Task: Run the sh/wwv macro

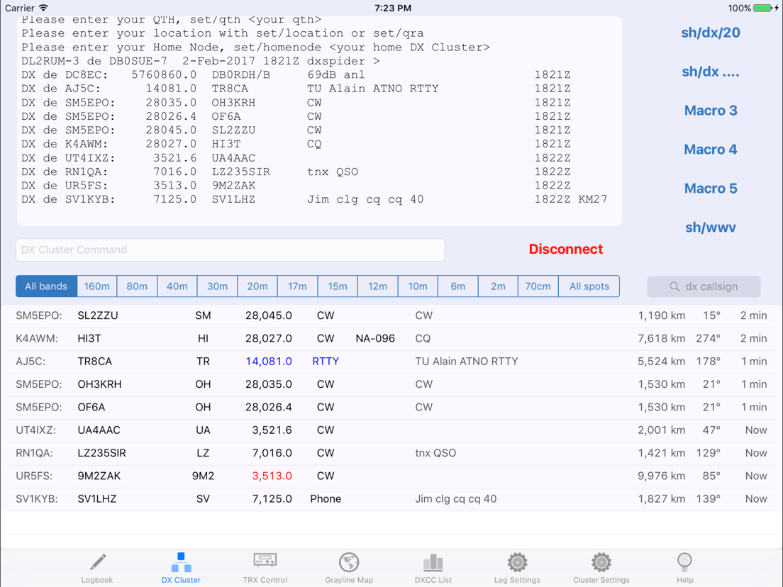Action: click(x=711, y=228)
